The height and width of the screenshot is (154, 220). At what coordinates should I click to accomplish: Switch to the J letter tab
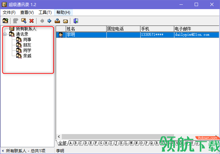coord(116,143)
